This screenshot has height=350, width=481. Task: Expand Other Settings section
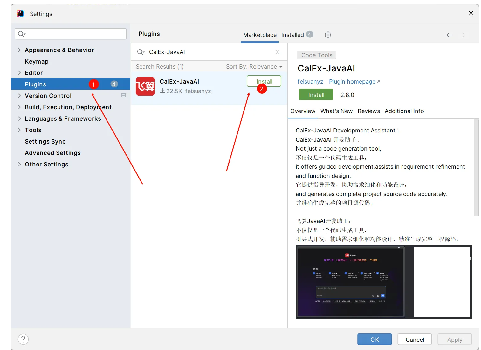(x=19, y=164)
